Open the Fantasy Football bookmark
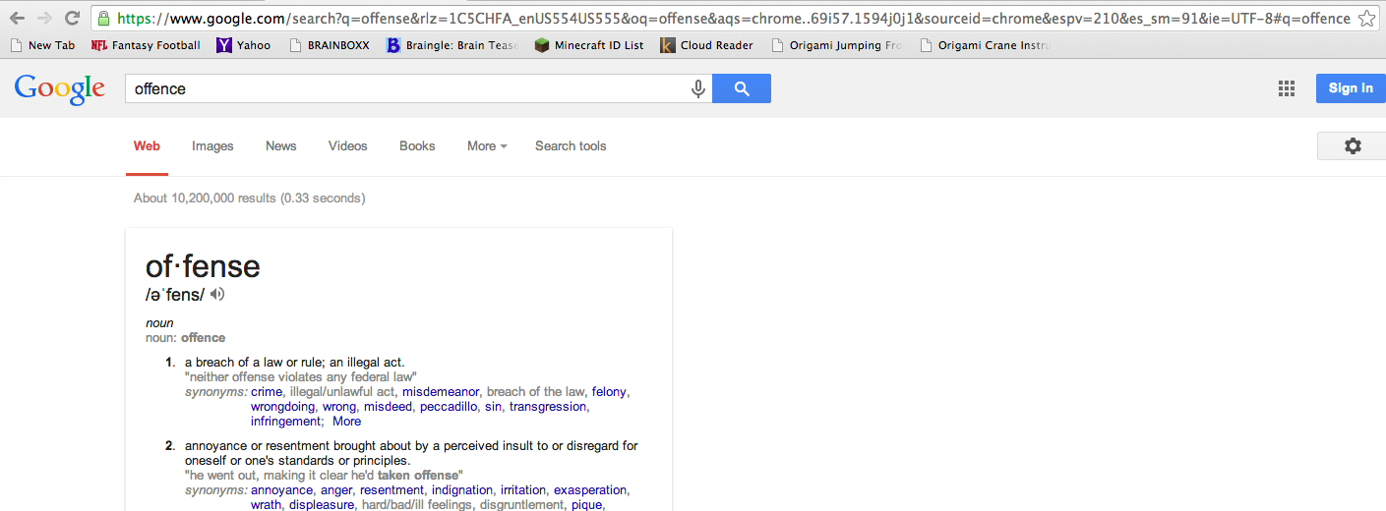The width and height of the screenshot is (1386, 511). 146,45
